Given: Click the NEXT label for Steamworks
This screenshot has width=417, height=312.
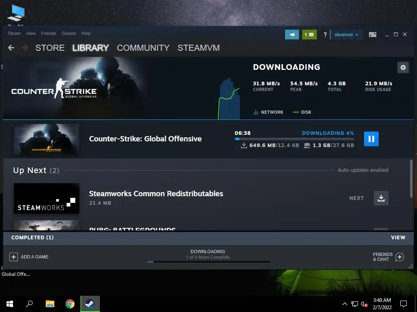Looking at the screenshot, I should point(356,198).
